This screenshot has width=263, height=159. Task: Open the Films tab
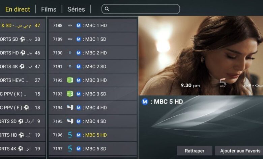(49, 9)
